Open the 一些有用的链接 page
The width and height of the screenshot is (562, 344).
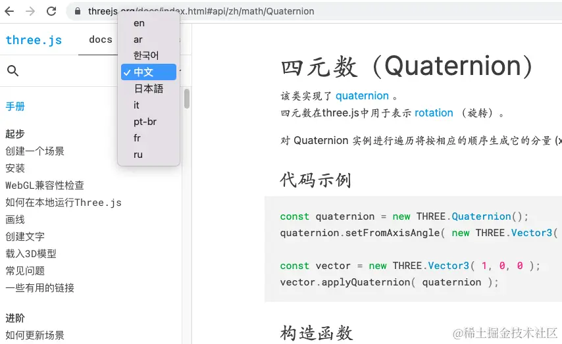pyautogui.click(x=39, y=287)
